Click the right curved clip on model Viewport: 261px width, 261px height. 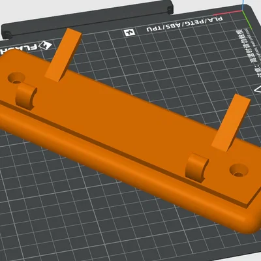(x=197, y=168)
